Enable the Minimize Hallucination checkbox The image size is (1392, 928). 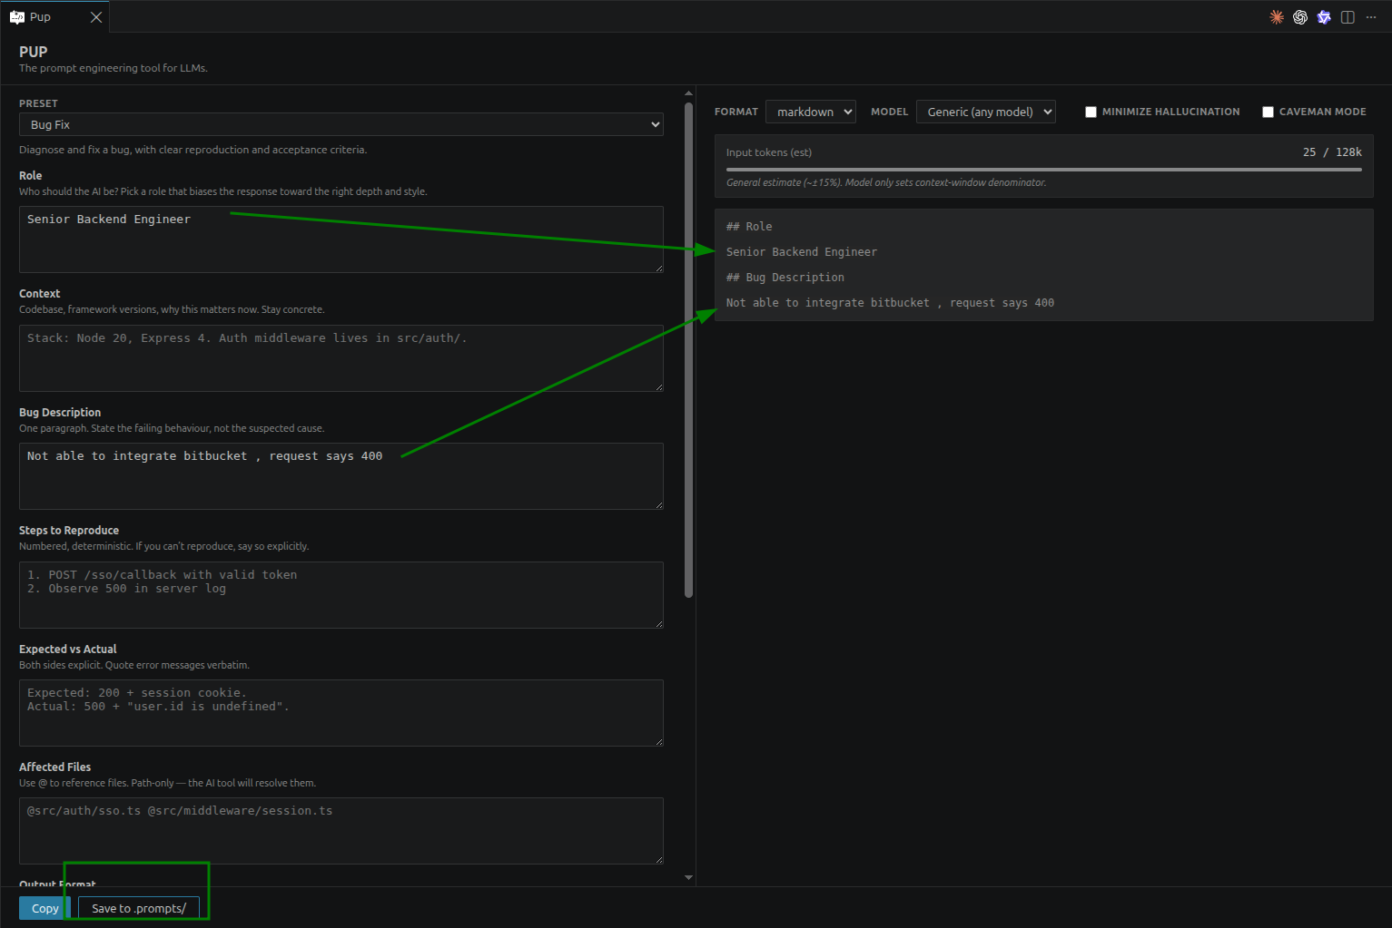click(x=1091, y=112)
